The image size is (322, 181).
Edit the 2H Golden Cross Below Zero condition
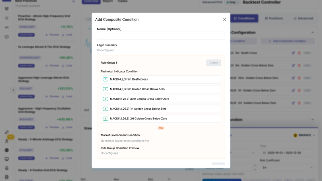(293, 103)
